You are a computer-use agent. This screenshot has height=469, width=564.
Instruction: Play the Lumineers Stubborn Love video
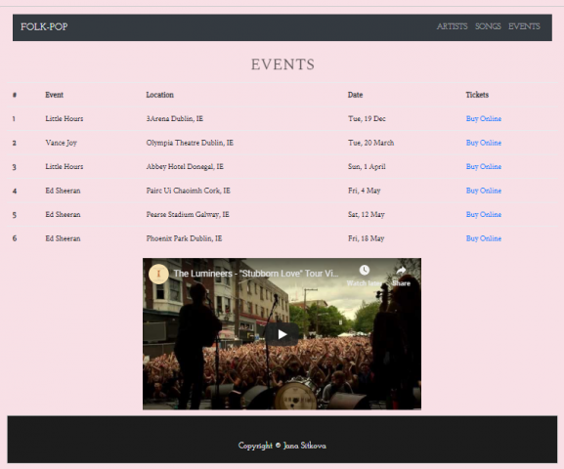tap(282, 334)
